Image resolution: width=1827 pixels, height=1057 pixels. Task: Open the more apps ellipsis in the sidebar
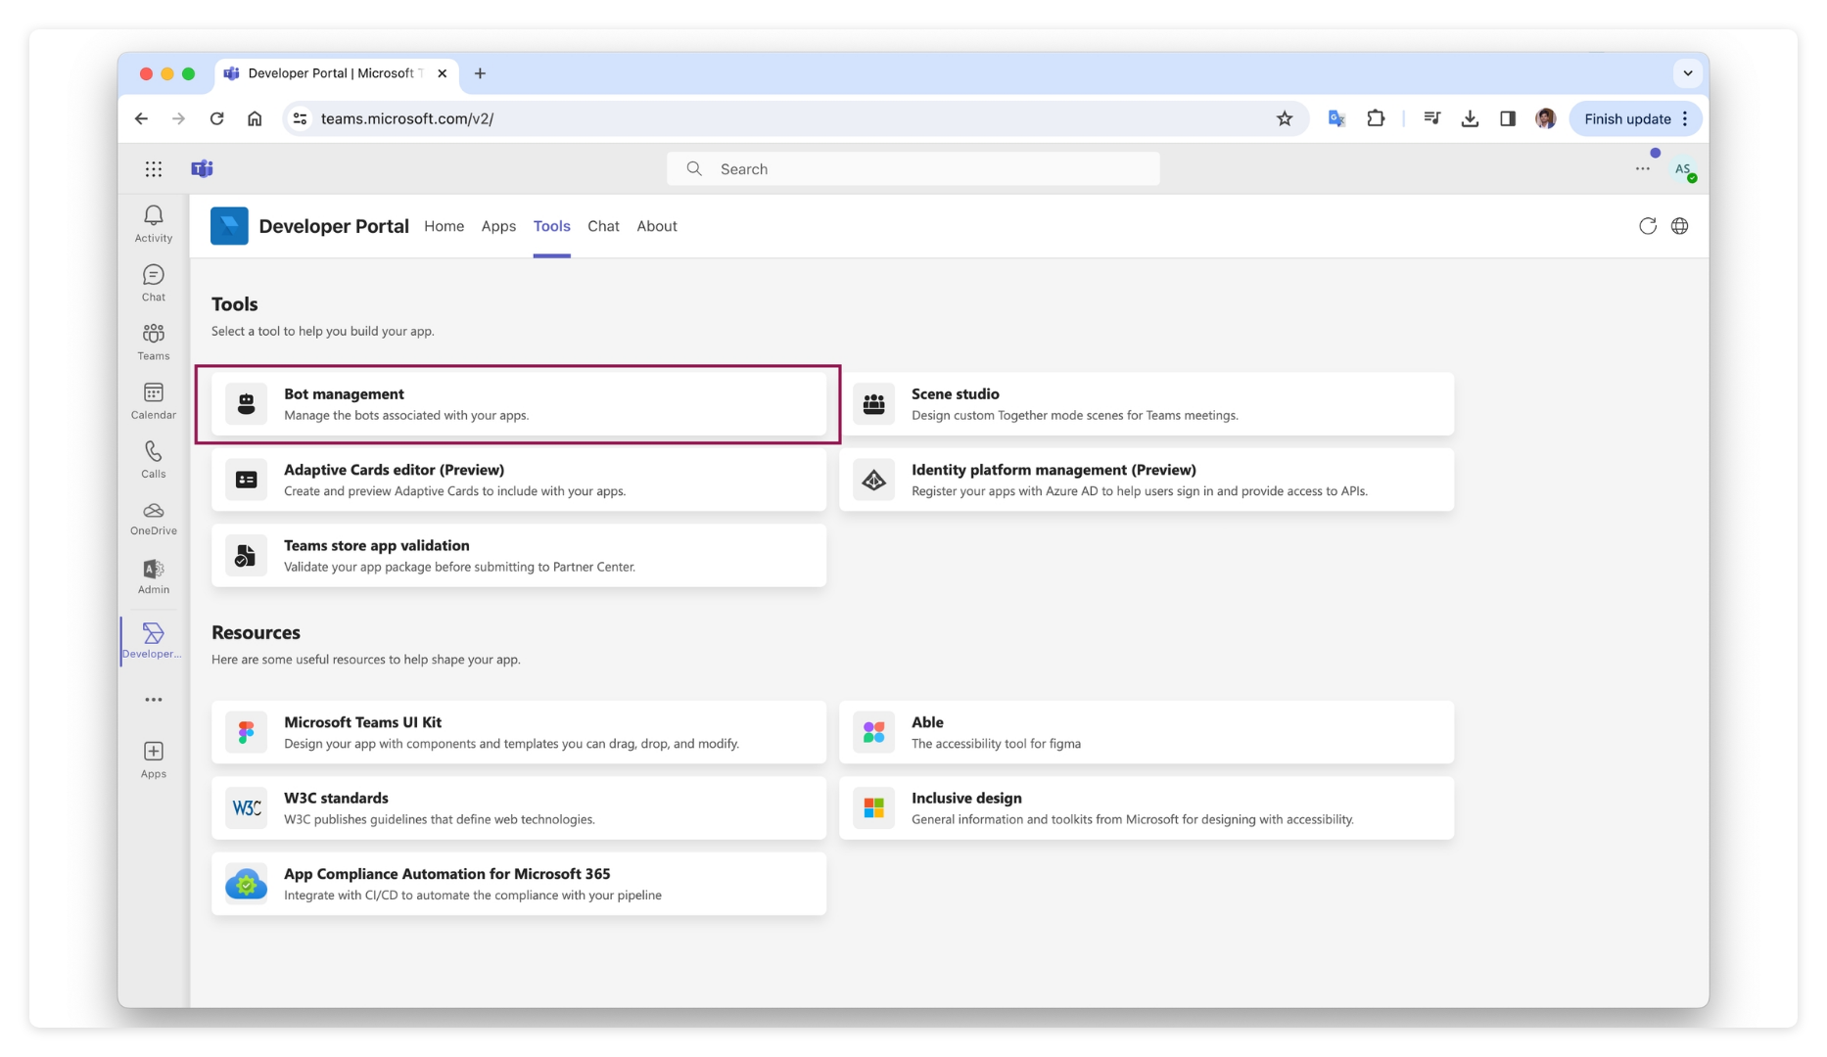coord(153,699)
